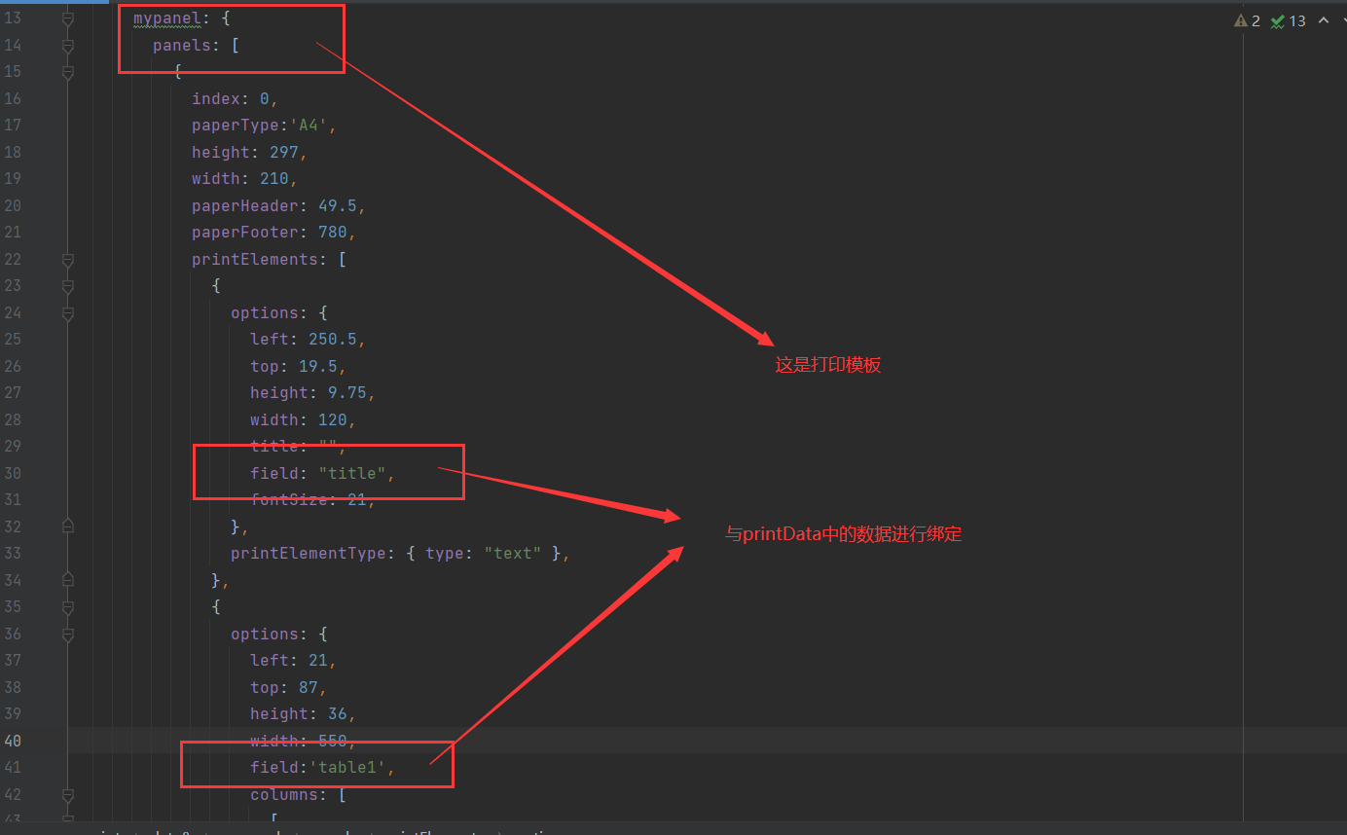Click the 'panels: [' text on line 14
The height and width of the screenshot is (835, 1347).
(x=197, y=45)
